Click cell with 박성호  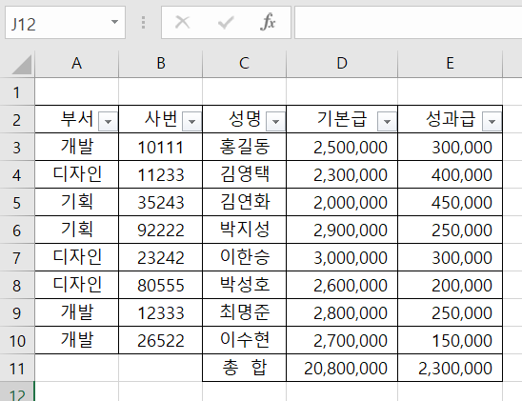coord(245,285)
